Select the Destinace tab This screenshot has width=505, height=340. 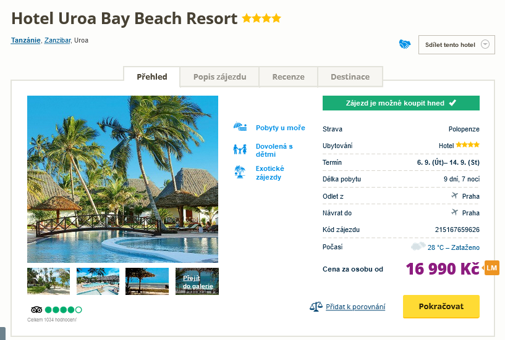point(350,77)
